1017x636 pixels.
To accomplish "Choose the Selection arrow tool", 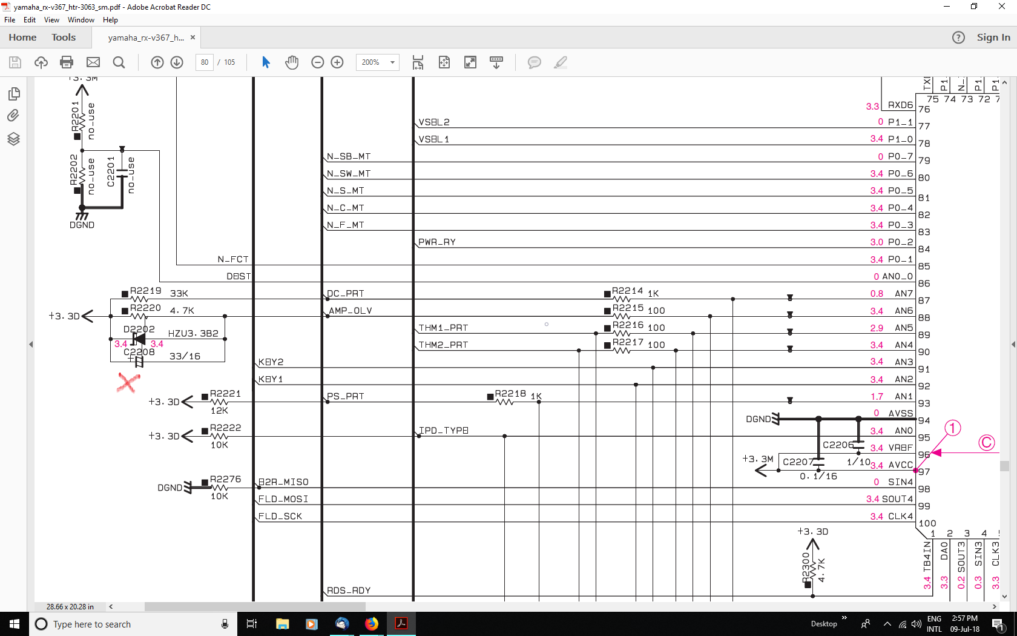I will pyautogui.click(x=266, y=62).
